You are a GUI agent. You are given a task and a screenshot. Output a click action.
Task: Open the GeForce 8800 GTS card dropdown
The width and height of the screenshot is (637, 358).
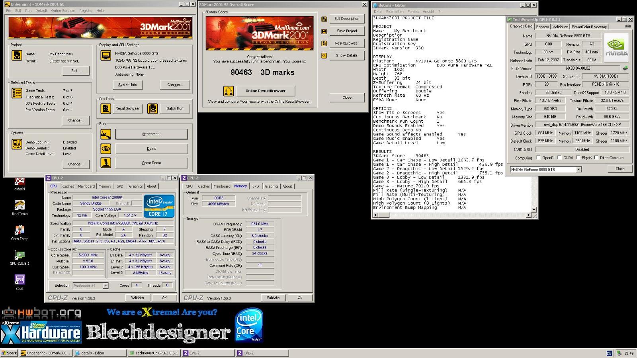[x=579, y=170]
